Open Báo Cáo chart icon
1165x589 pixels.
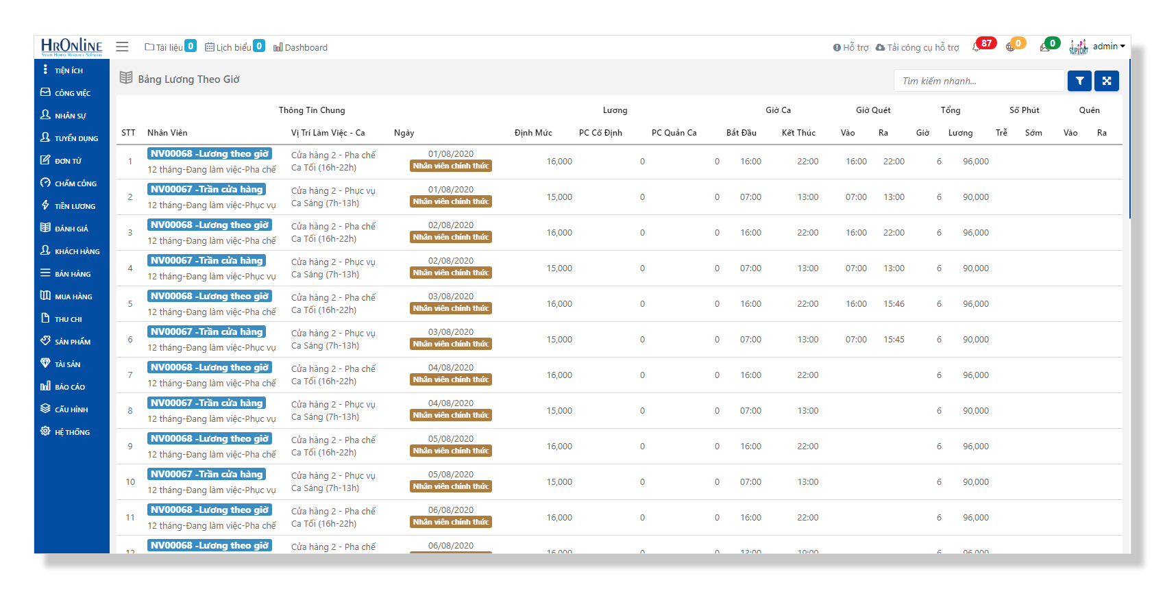coord(45,386)
